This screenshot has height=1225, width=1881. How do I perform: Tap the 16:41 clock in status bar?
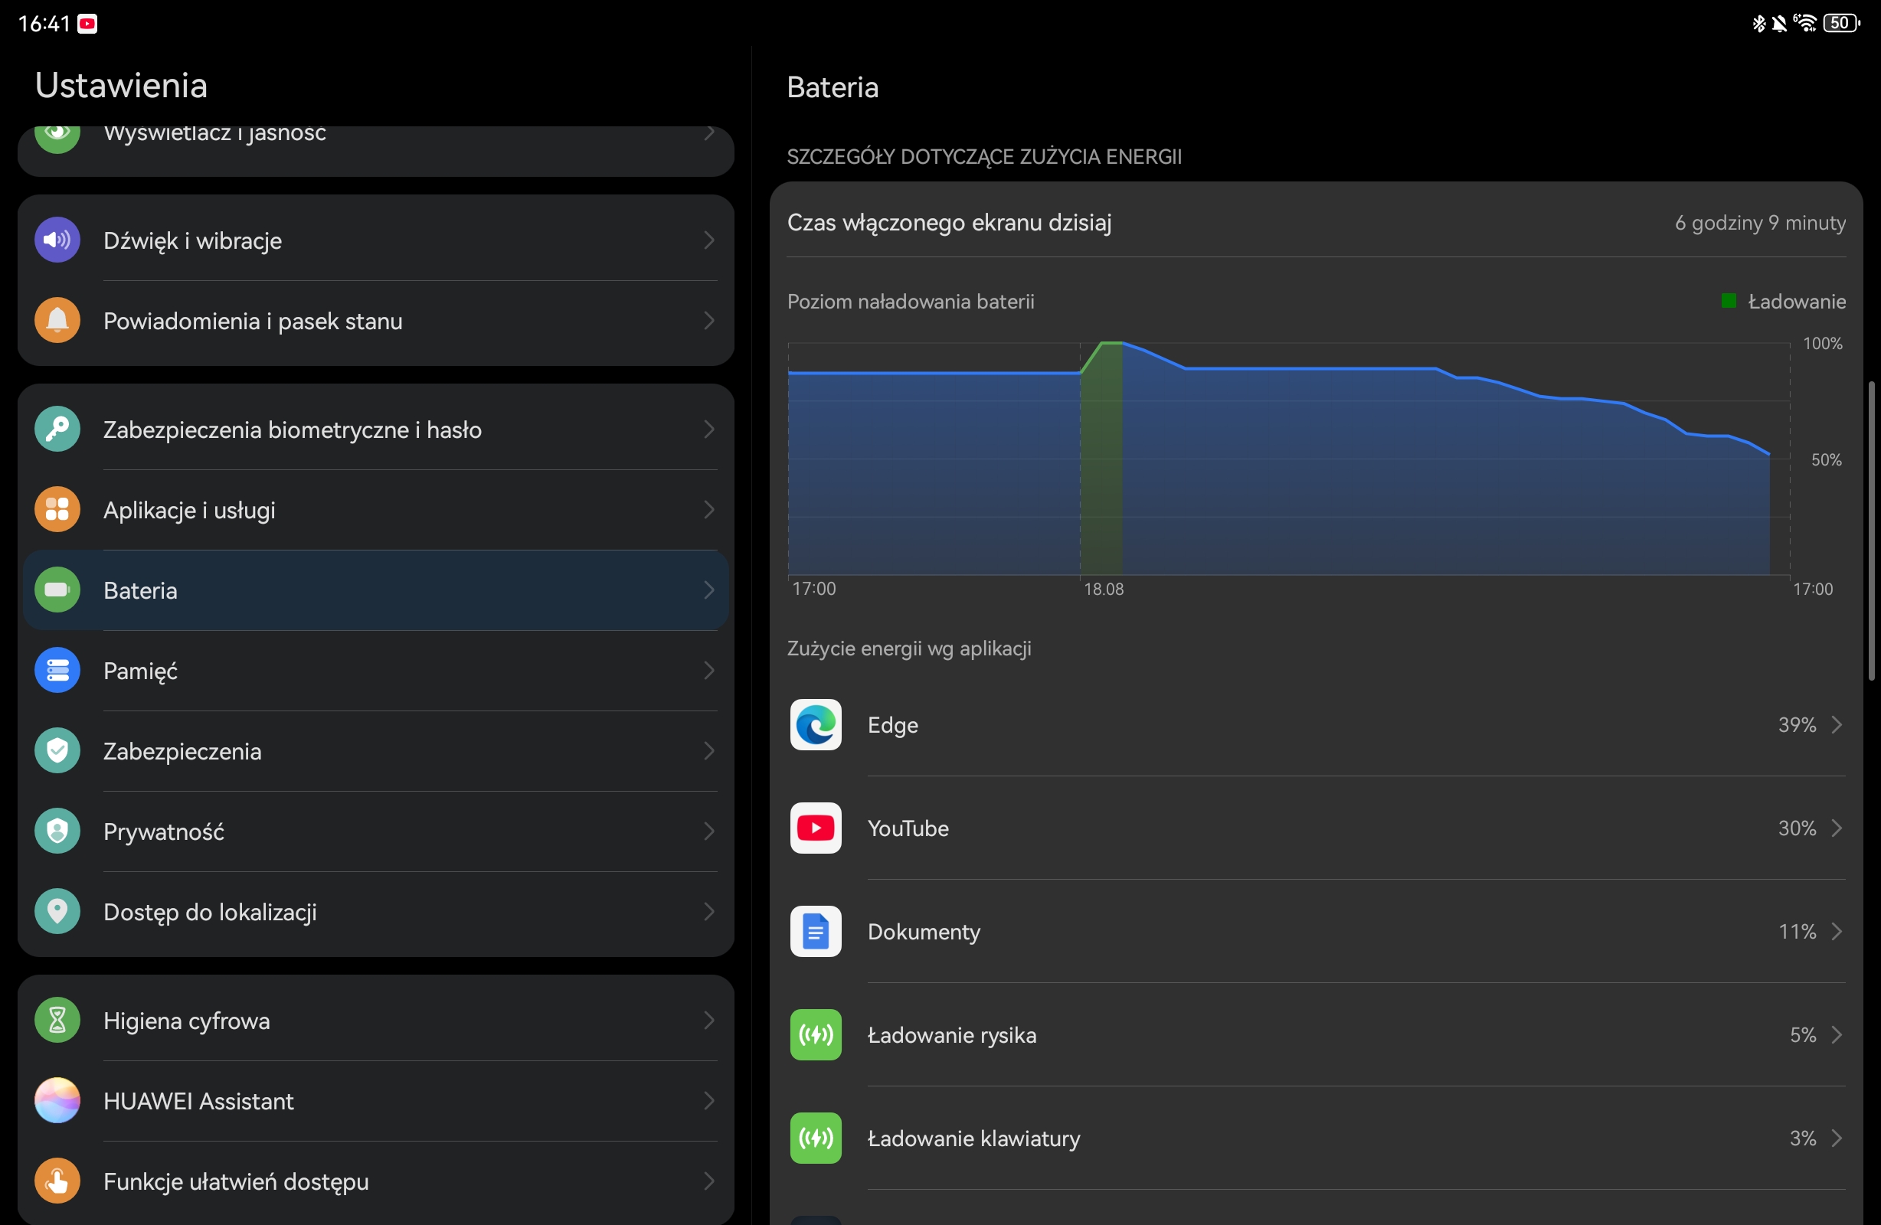pos(44,24)
